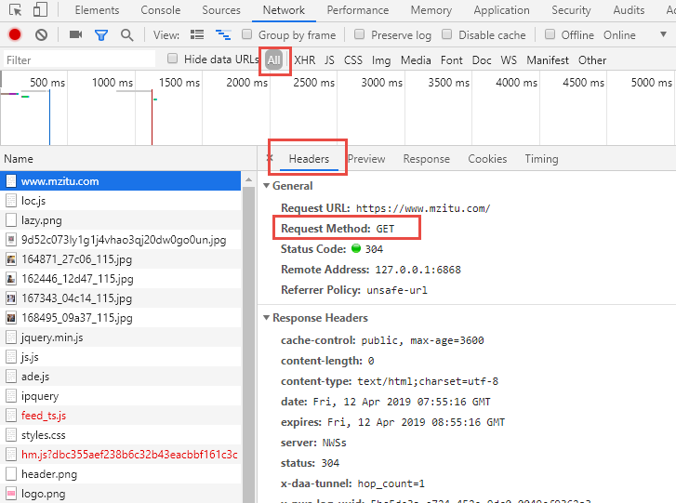Screen dimensions: 676x503
Task: Clear the network log
Action: [x=41, y=35]
